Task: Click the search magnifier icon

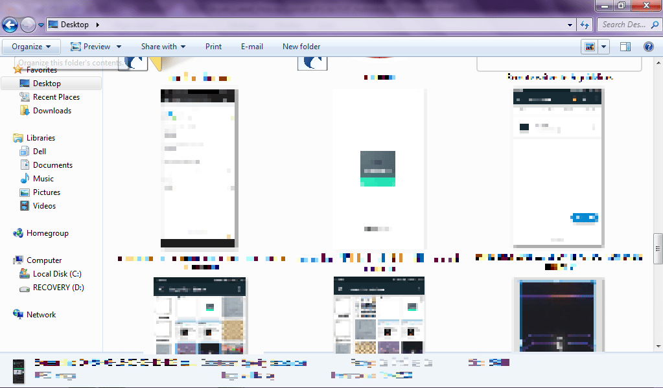Action: click(655, 25)
